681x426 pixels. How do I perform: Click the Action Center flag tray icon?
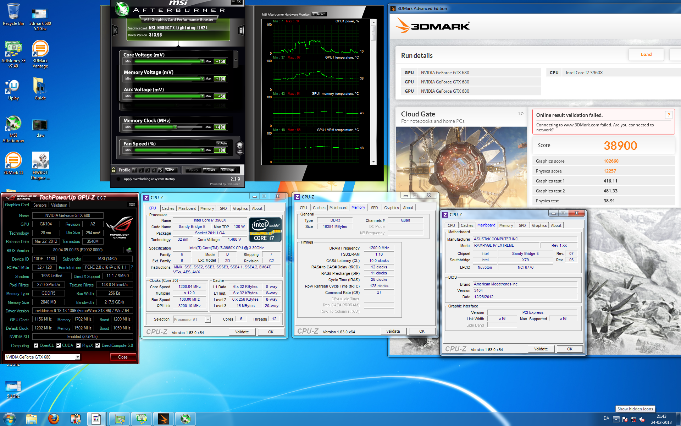coord(625,419)
